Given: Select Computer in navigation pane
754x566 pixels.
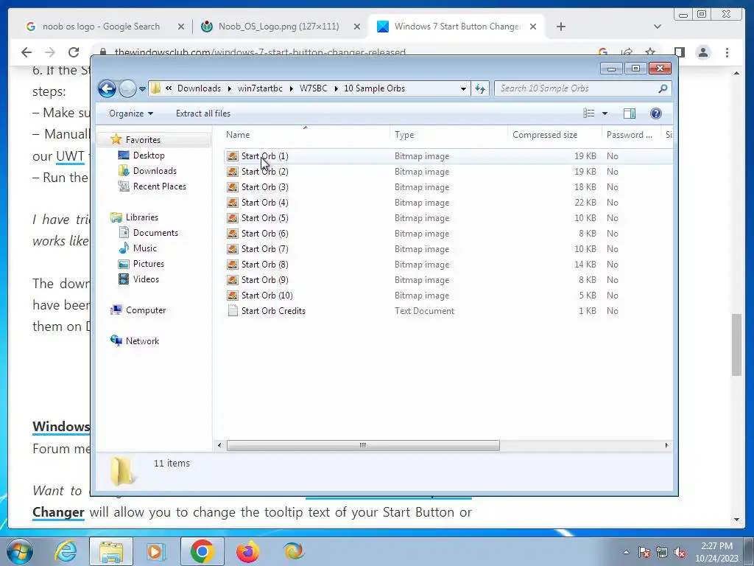Looking at the screenshot, I should 145,310.
